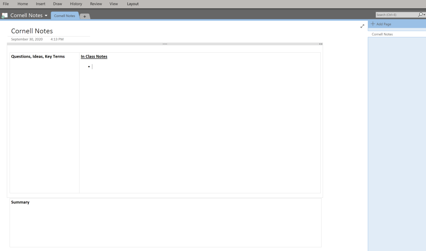
Task: Click the bullet point in notes cell
Action: 89,67
